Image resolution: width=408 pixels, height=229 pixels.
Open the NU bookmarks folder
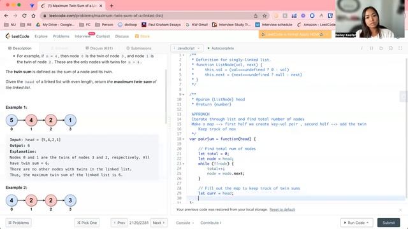point(10,25)
